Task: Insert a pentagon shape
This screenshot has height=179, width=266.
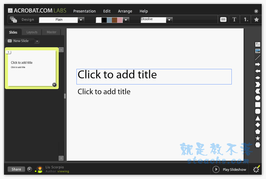Action: (258, 131)
